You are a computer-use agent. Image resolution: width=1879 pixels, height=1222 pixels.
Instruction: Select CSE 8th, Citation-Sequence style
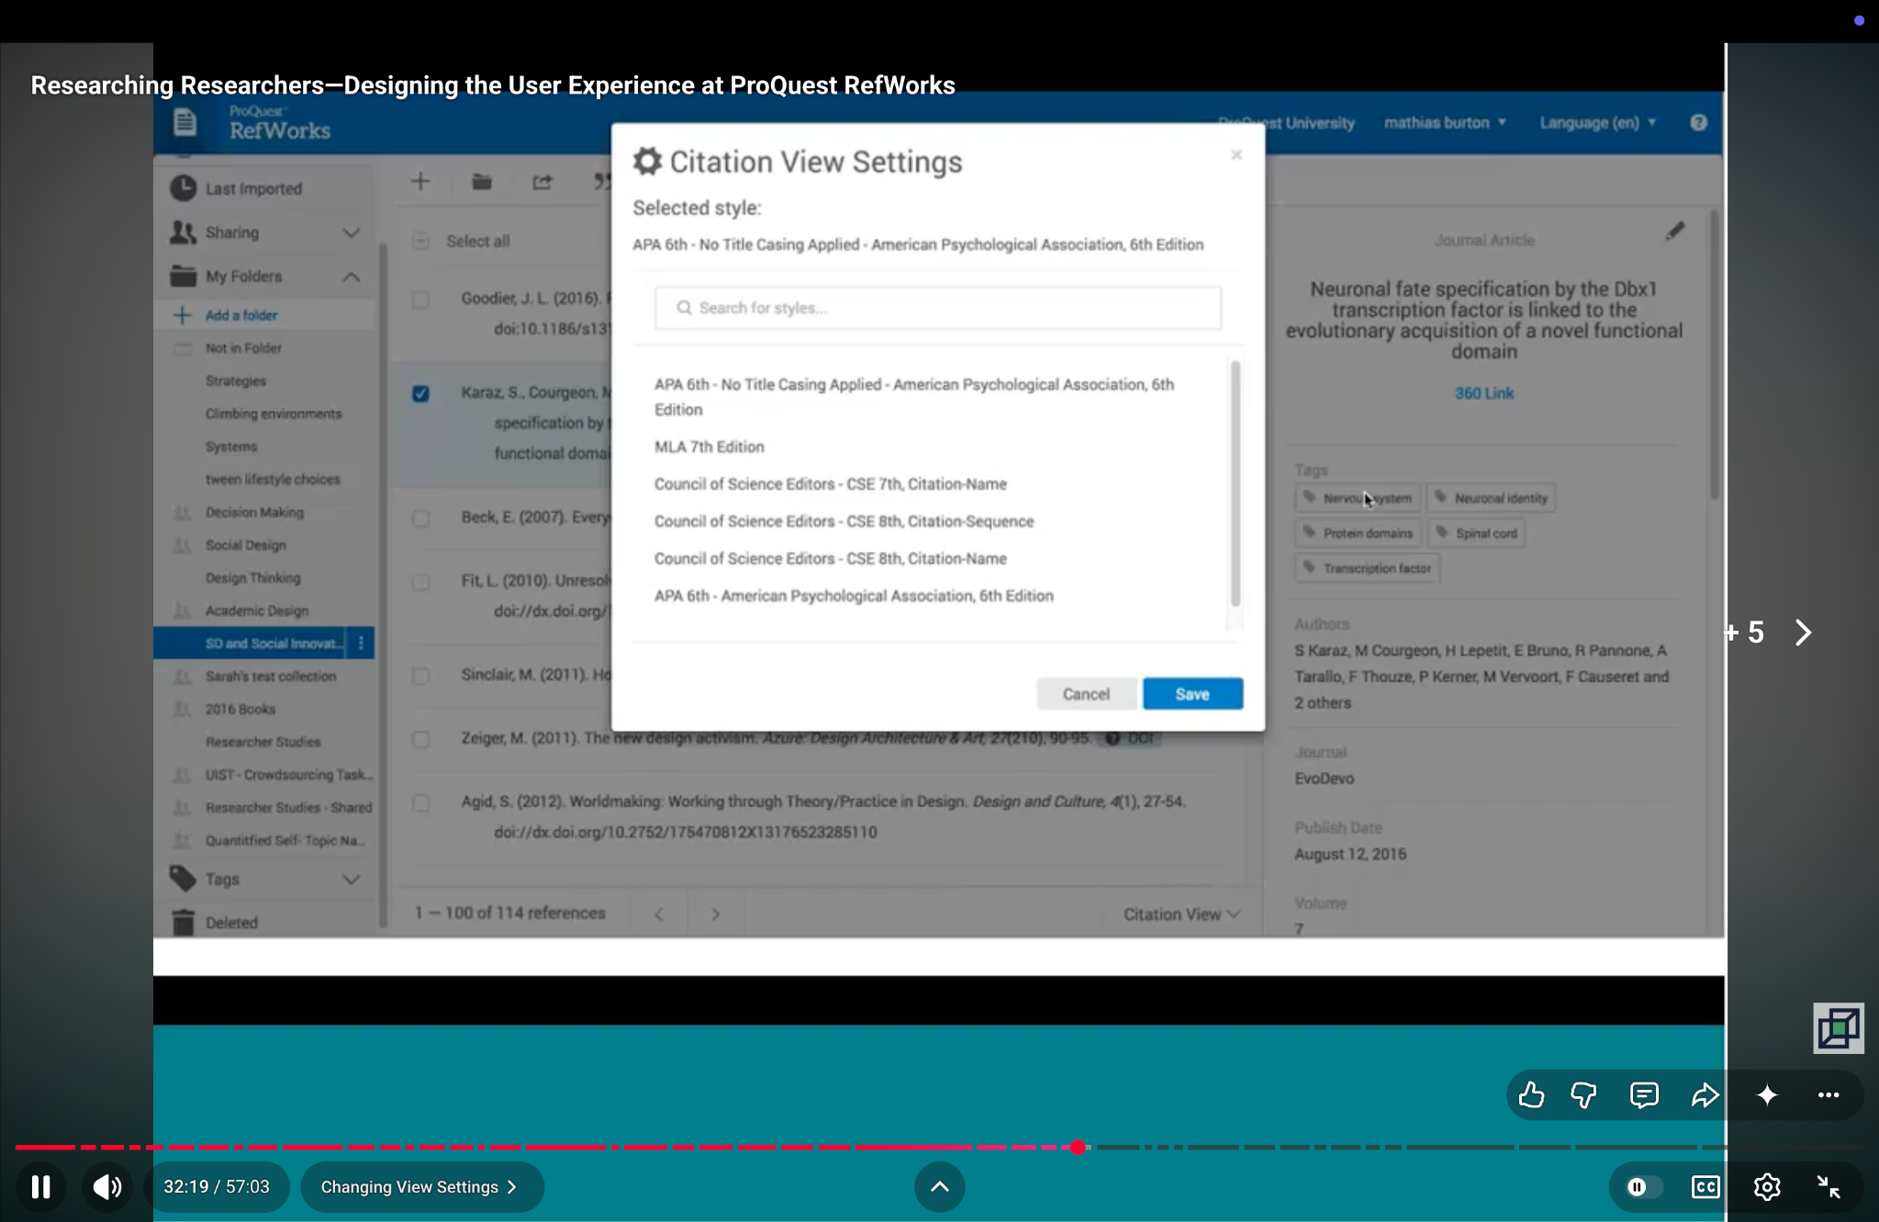[844, 521]
